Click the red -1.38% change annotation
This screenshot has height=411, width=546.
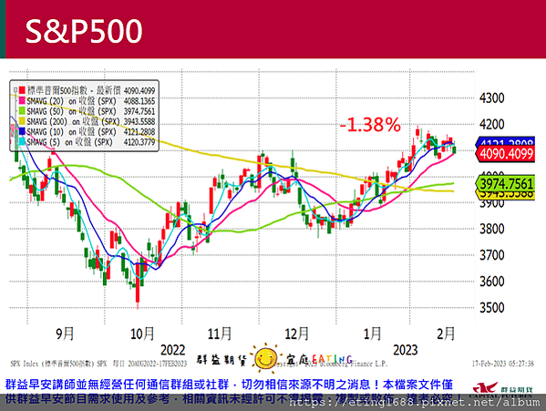click(x=370, y=125)
